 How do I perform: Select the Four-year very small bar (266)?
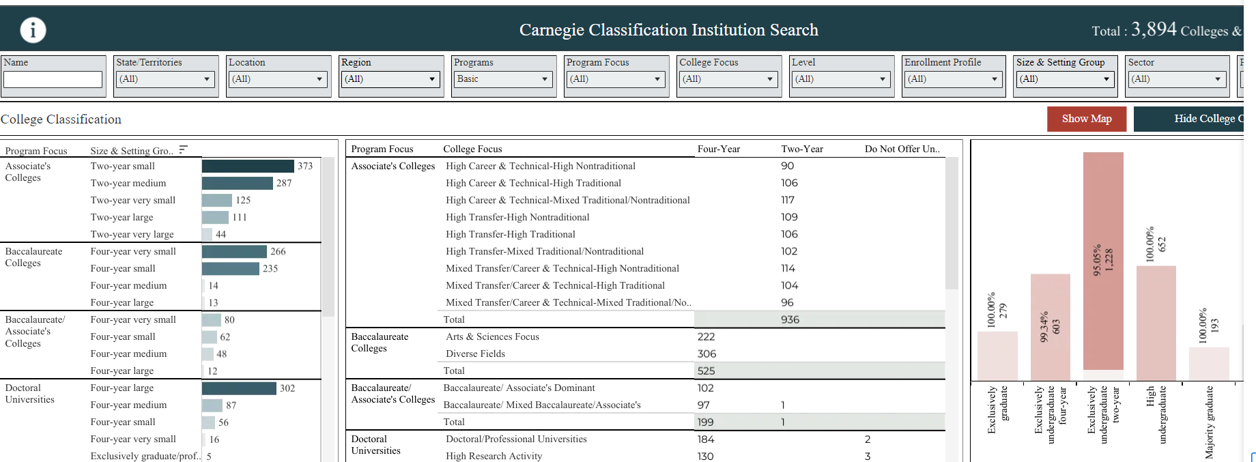(x=234, y=251)
